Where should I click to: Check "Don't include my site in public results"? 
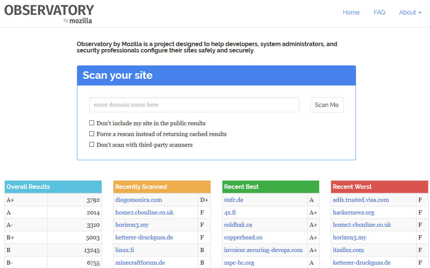pos(92,123)
